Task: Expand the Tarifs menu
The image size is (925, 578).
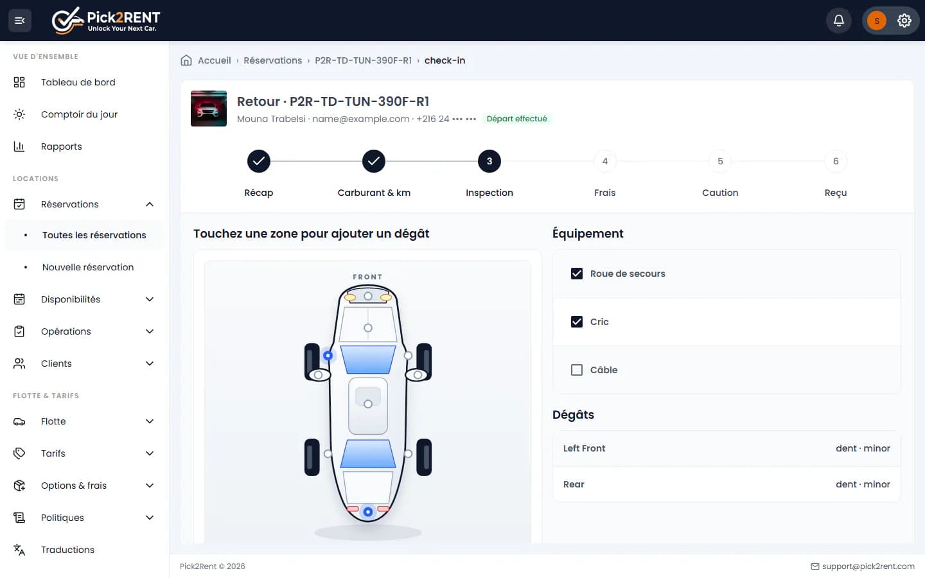Action: pyautogui.click(x=84, y=453)
